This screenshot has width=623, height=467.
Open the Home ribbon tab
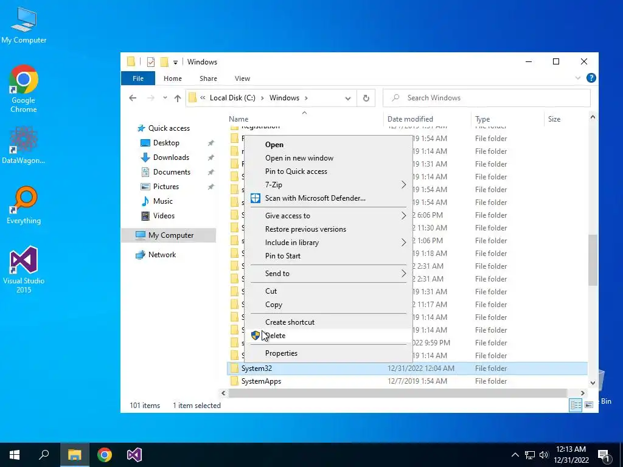172,78
